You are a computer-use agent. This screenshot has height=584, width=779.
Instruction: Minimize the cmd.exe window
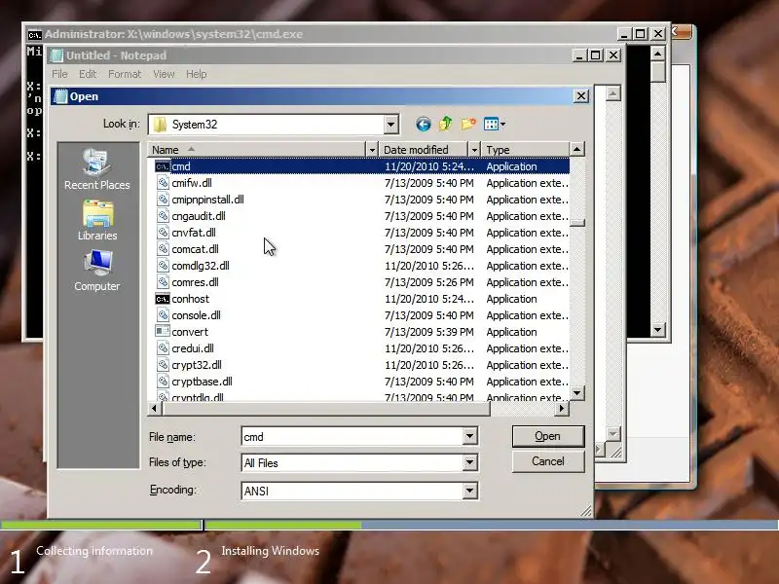coord(624,34)
